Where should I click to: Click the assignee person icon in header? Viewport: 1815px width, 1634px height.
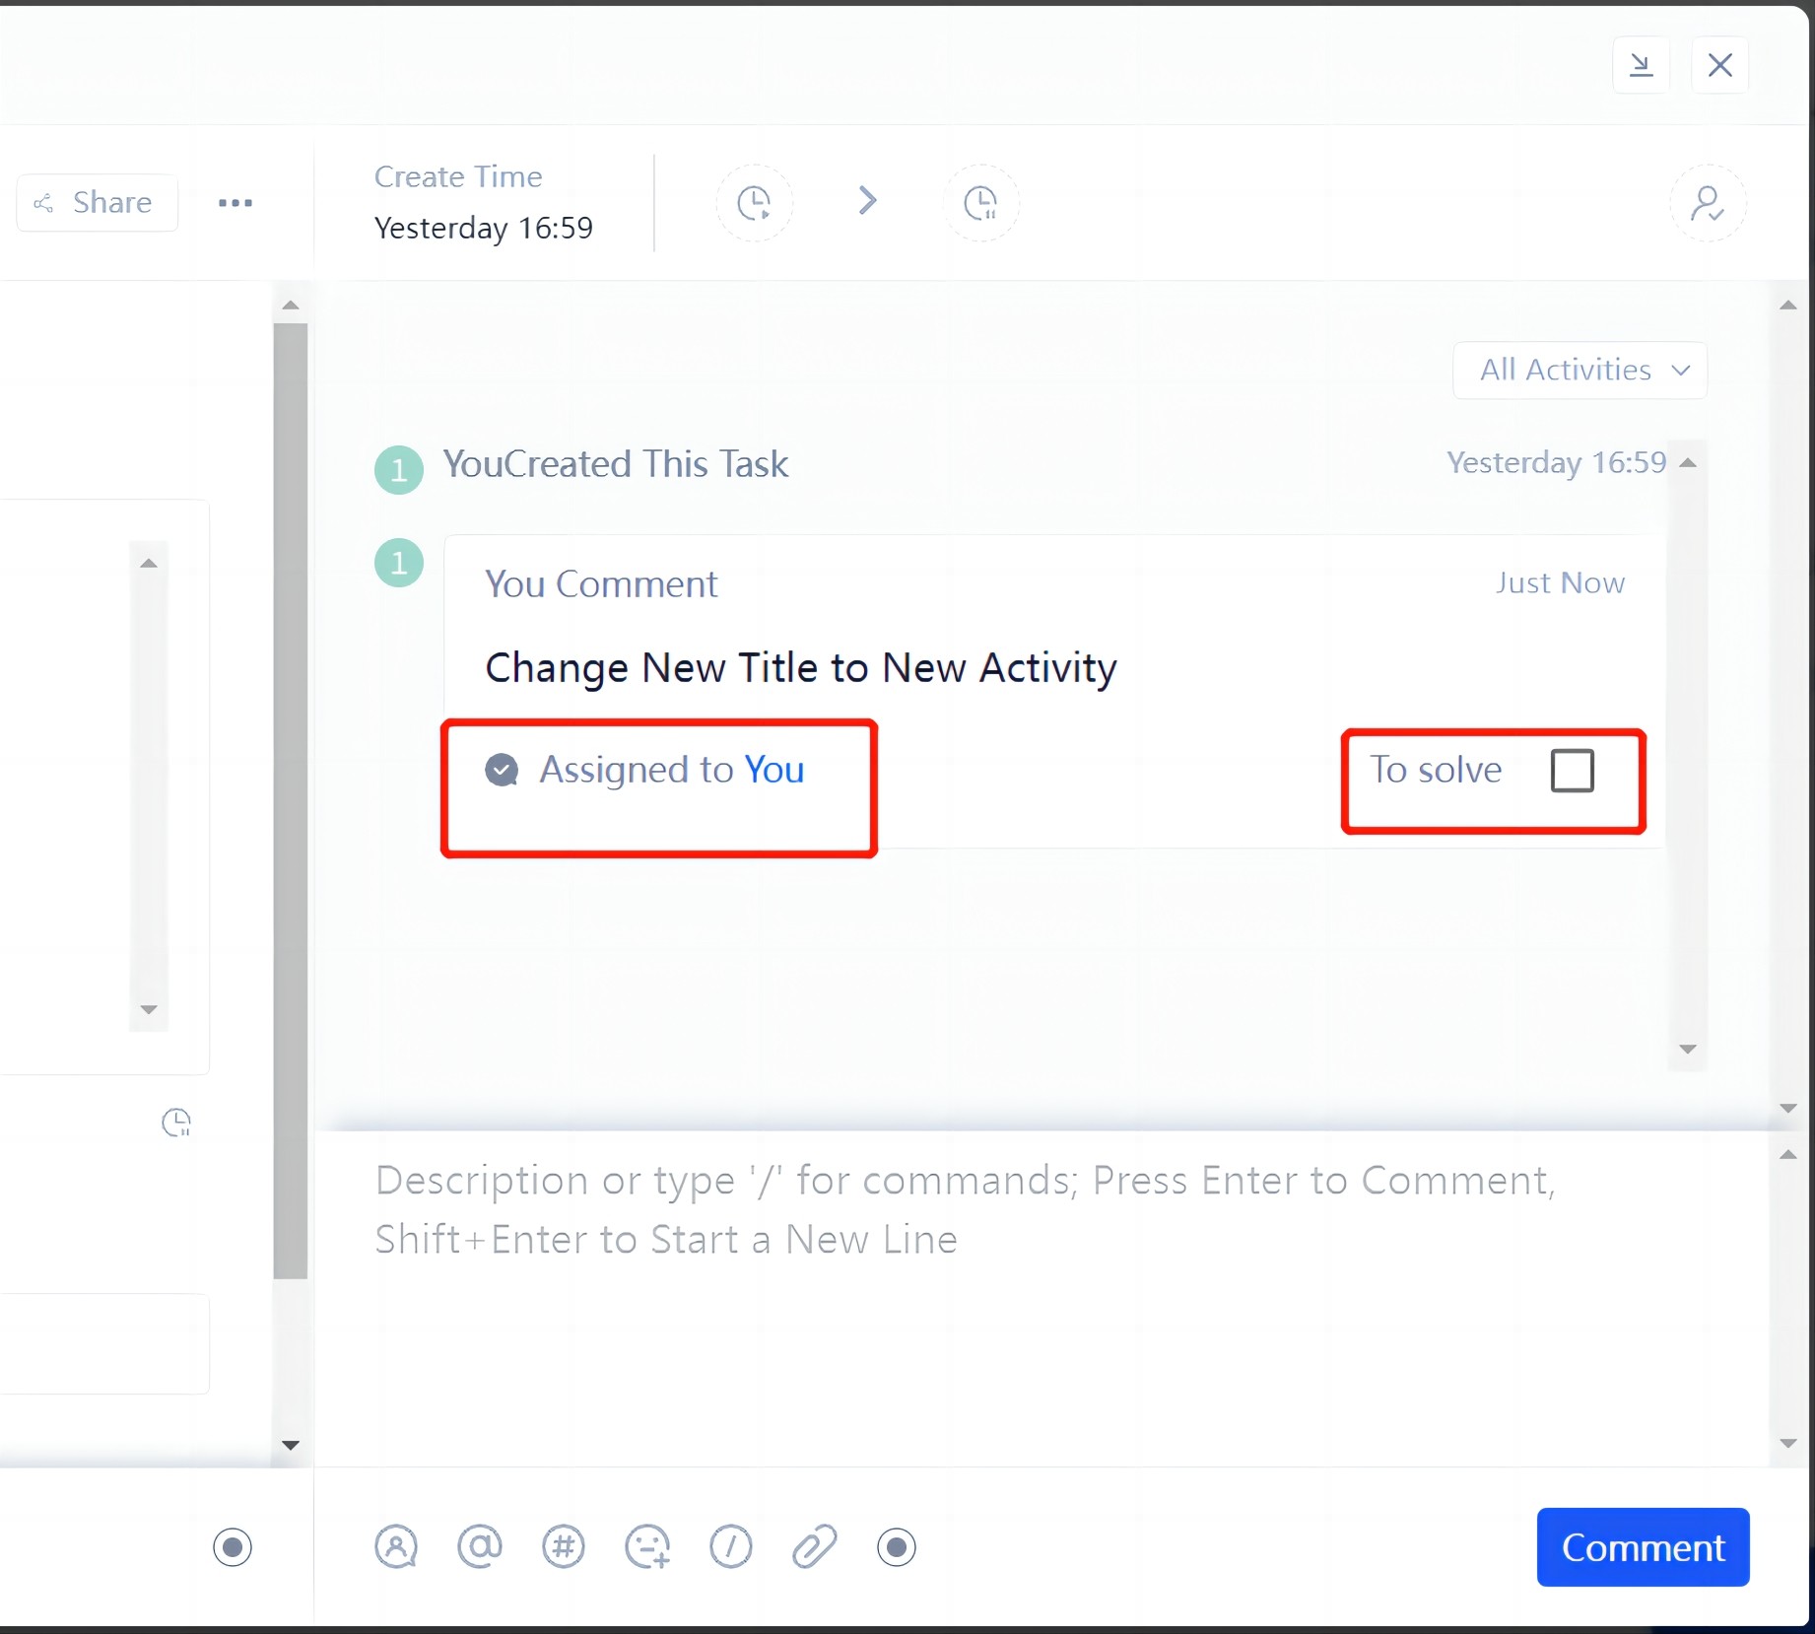click(1707, 203)
